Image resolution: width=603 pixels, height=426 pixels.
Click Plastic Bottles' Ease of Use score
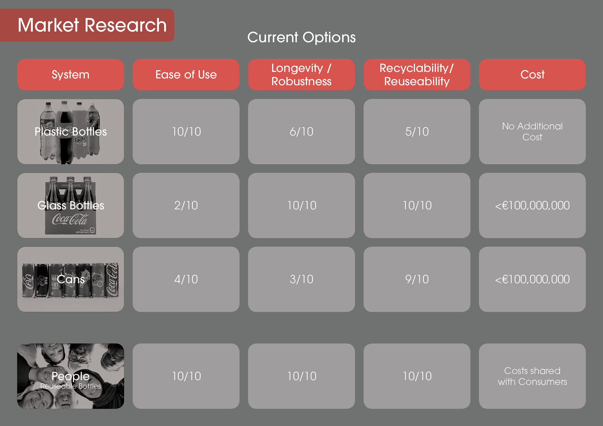(186, 131)
